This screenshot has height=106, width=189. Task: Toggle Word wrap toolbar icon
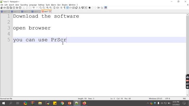click(61, 8)
